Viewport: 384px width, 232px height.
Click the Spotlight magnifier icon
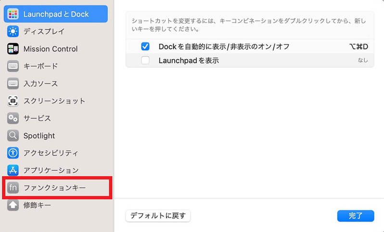[13, 135]
